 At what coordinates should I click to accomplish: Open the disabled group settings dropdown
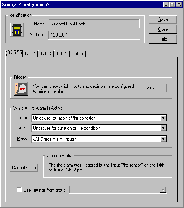pos(163,190)
